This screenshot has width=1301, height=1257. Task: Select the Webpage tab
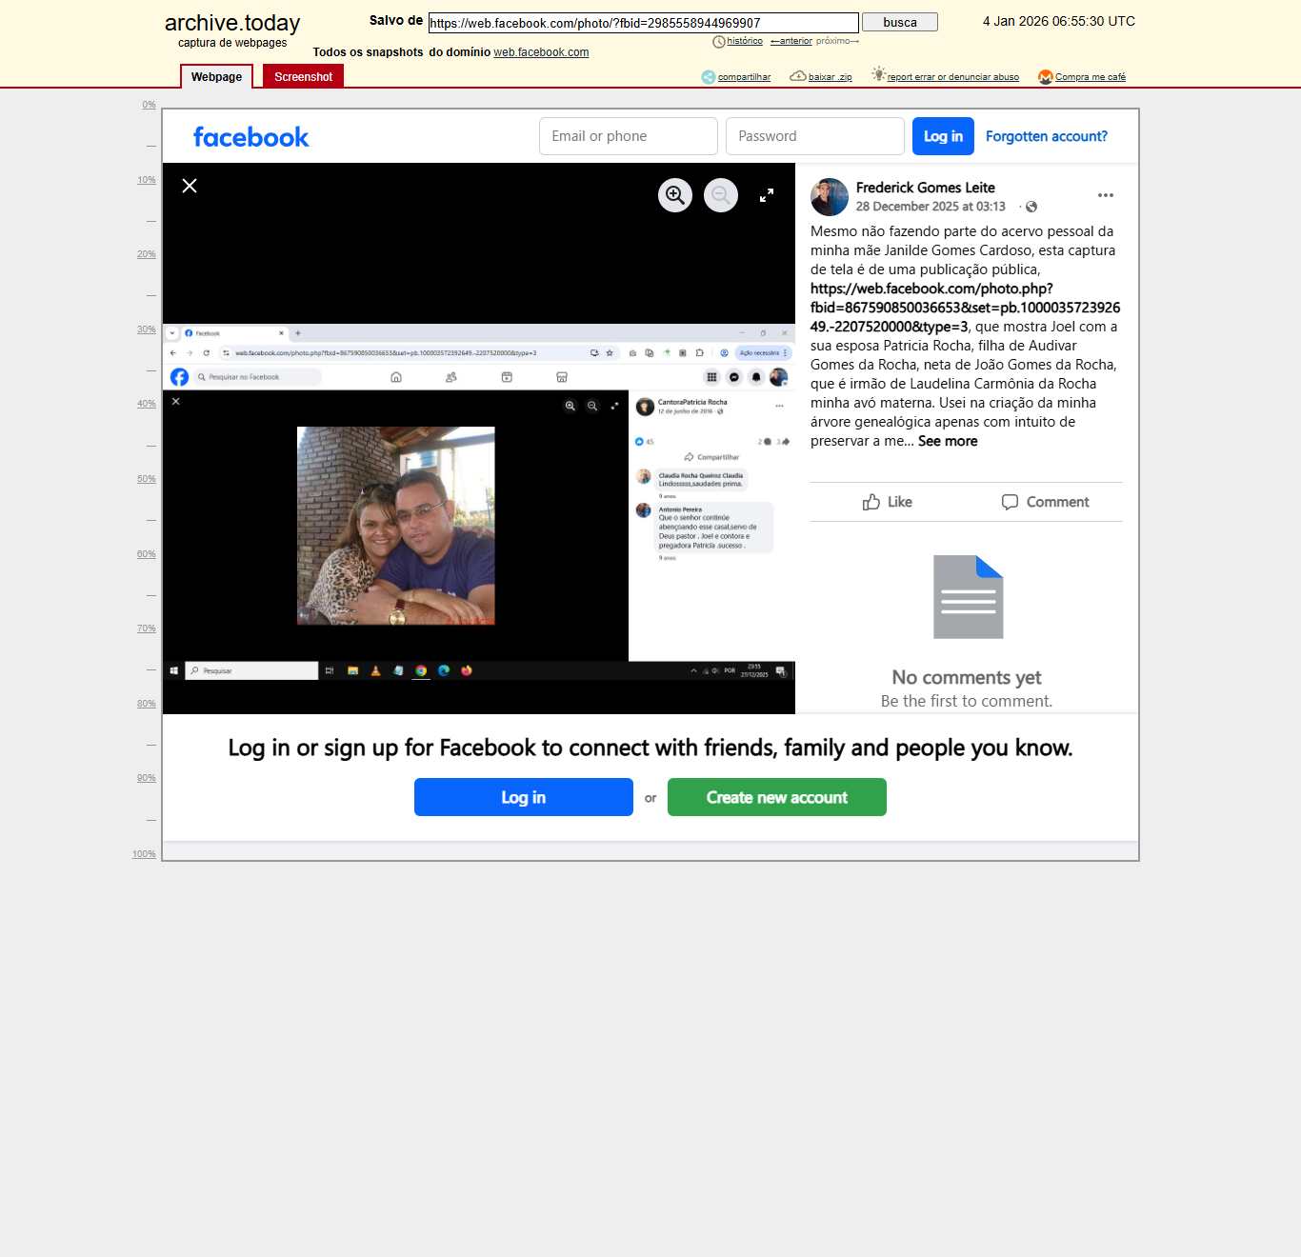[x=216, y=77]
